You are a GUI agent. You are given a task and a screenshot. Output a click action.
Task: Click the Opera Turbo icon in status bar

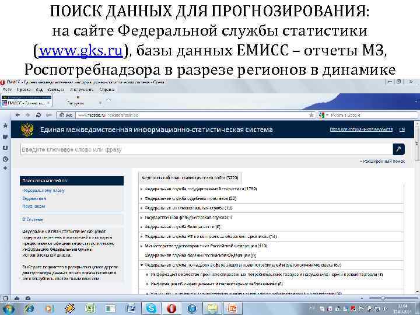(x=28, y=298)
